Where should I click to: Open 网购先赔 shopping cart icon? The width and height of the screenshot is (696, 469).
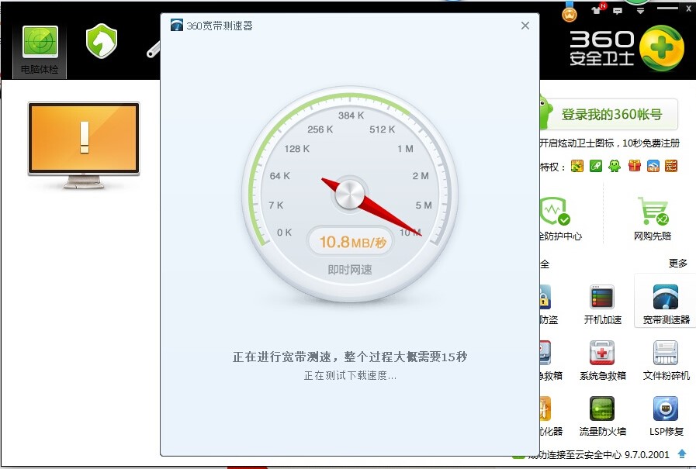(x=653, y=211)
